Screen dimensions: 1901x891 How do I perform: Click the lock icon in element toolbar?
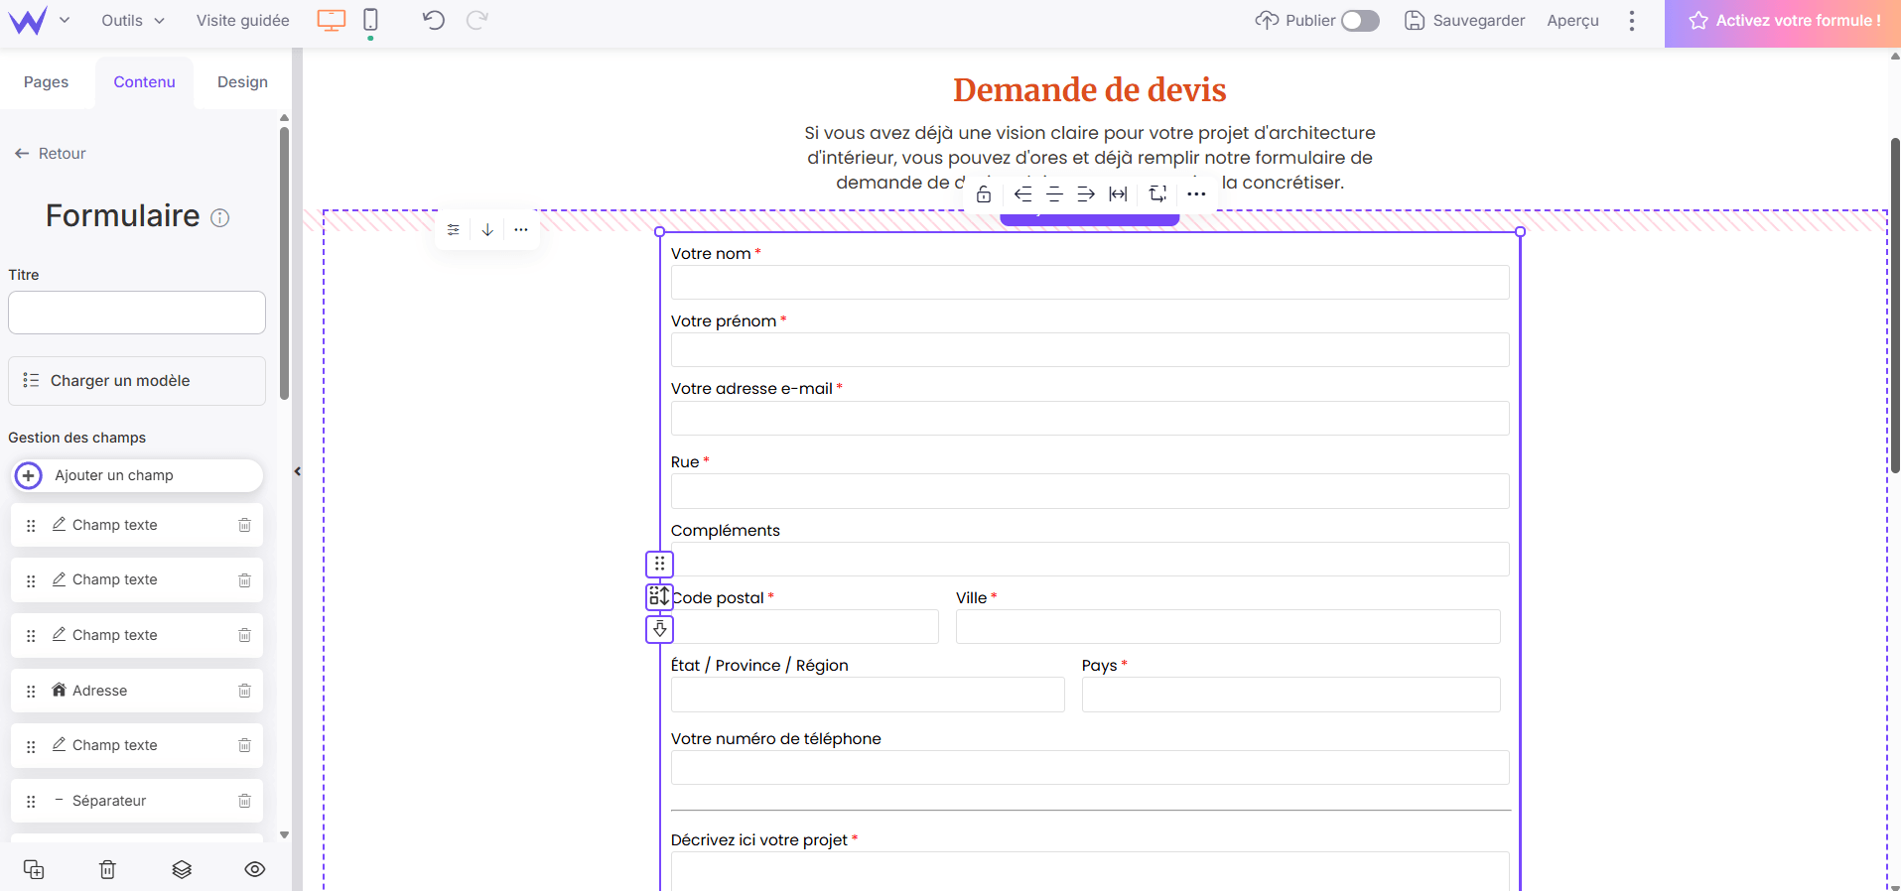coord(984,193)
